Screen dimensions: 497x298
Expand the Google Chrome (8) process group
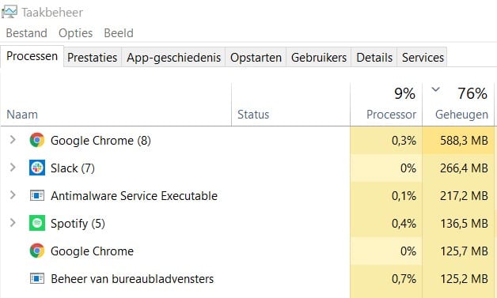(13, 140)
